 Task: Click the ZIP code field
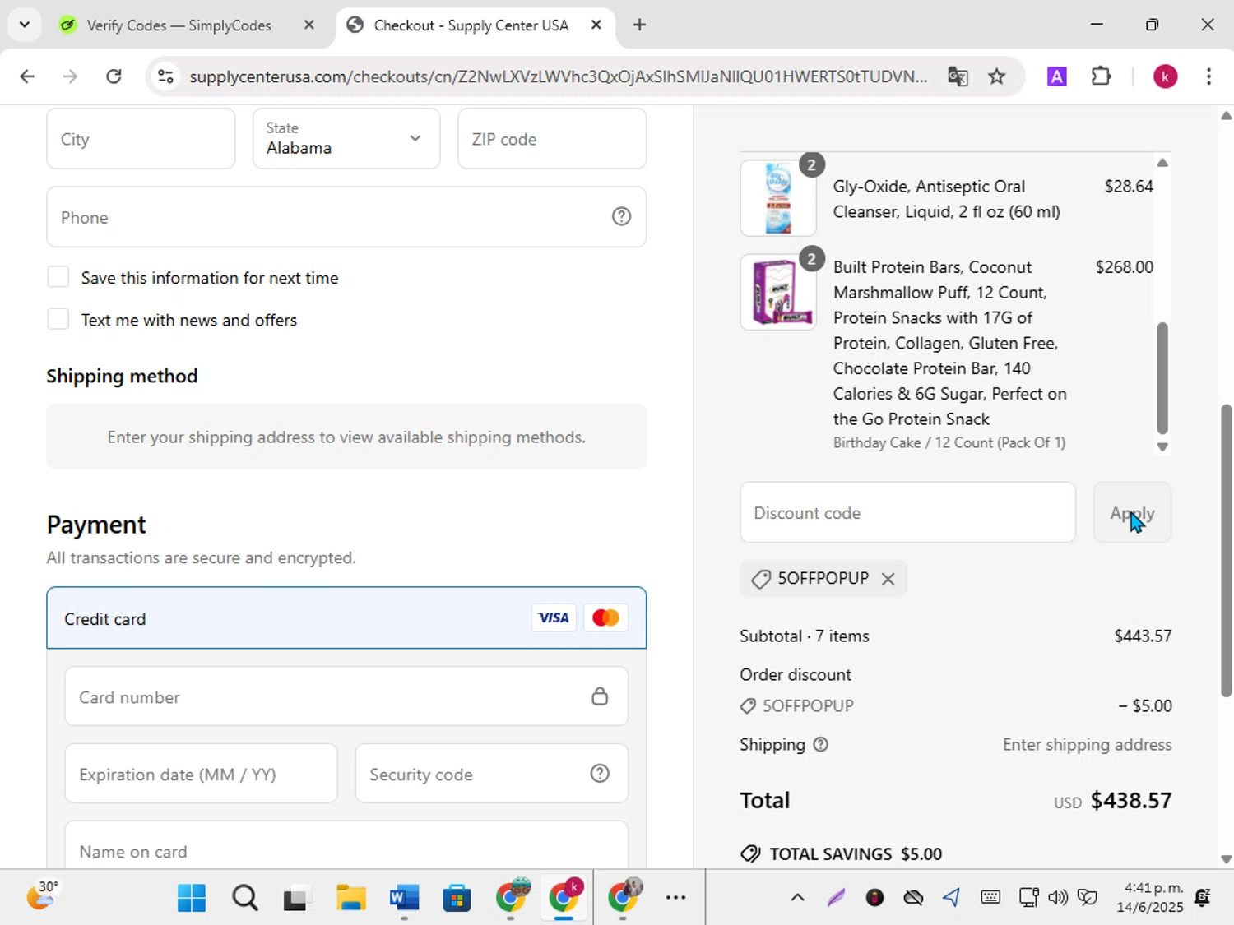point(552,139)
